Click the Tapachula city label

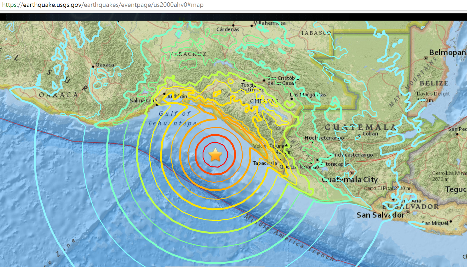[264, 163]
